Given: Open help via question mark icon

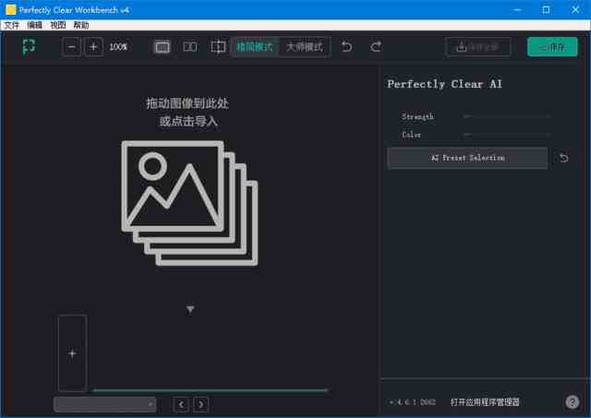Looking at the screenshot, I should tap(572, 401).
